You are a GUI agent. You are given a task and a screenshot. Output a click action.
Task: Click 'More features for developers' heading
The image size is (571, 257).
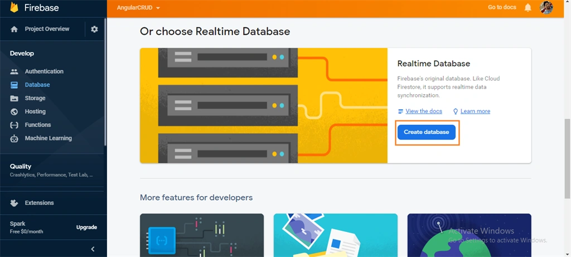click(196, 198)
